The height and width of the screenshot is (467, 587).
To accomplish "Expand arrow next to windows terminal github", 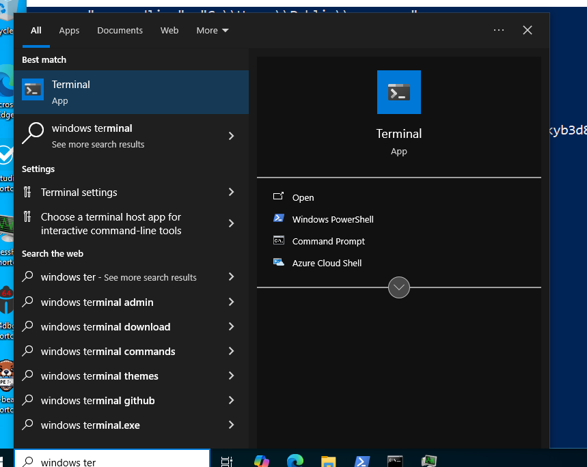I will pyautogui.click(x=232, y=401).
